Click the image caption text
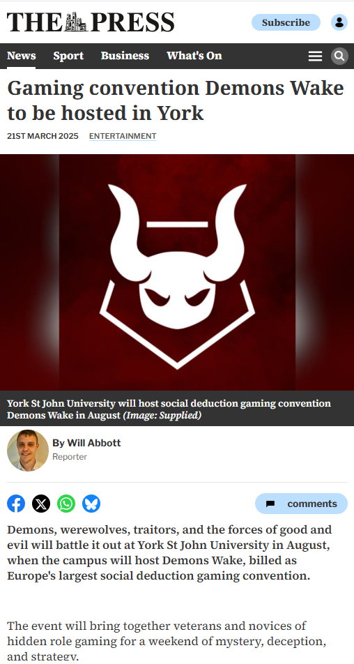Viewport: 354px width, 664px height. point(169,409)
